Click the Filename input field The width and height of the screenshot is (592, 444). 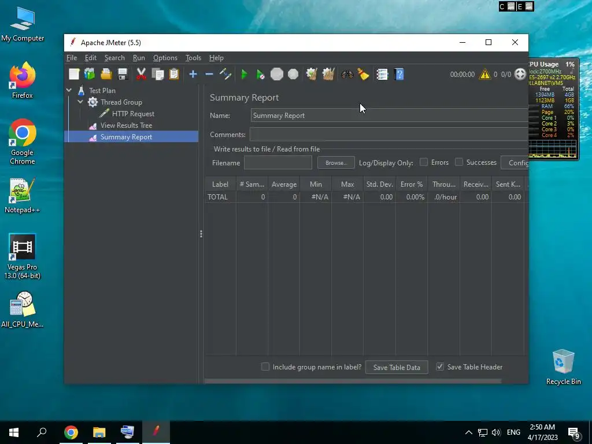tap(278, 162)
